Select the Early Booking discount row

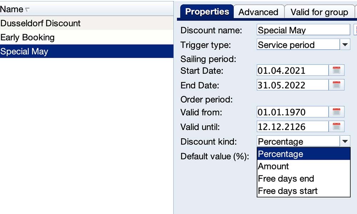pyautogui.click(x=27, y=37)
